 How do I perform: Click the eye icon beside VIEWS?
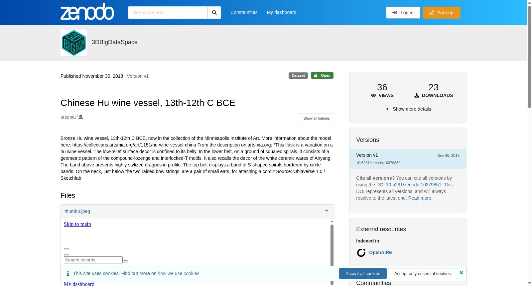pyautogui.click(x=373, y=95)
